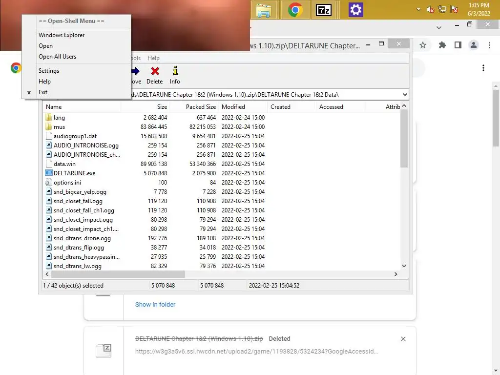Click the Action Center flag tray icon

(x=454, y=9)
